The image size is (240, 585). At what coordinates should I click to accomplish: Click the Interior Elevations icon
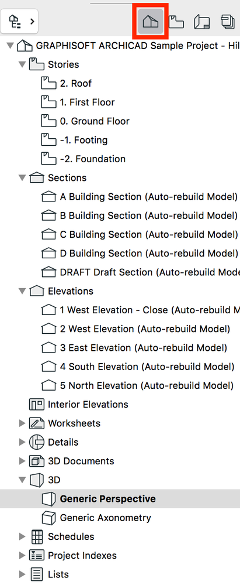[x=36, y=405]
